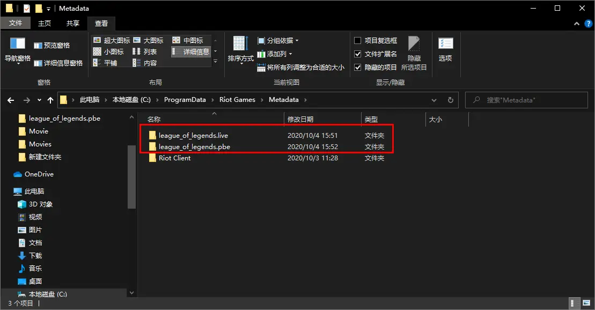Select Medium icons (中图标) layout

188,40
